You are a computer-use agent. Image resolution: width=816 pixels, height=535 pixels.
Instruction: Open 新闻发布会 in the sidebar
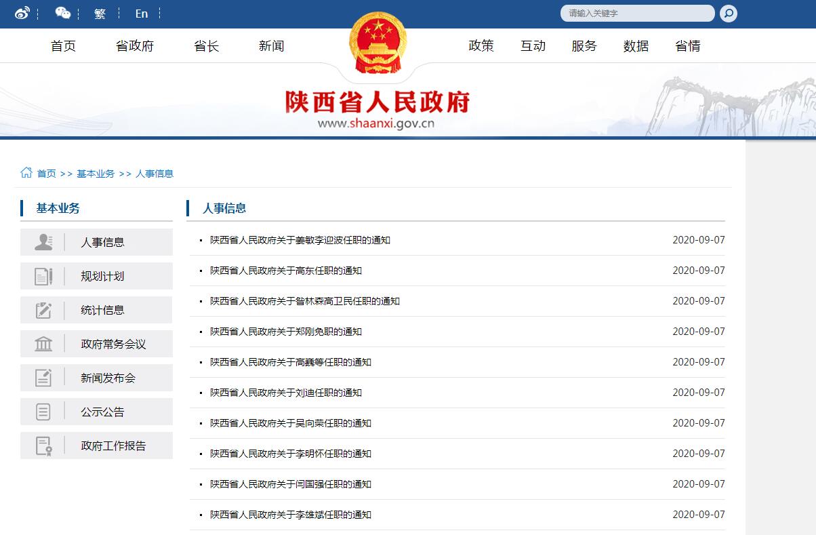coord(108,378)
